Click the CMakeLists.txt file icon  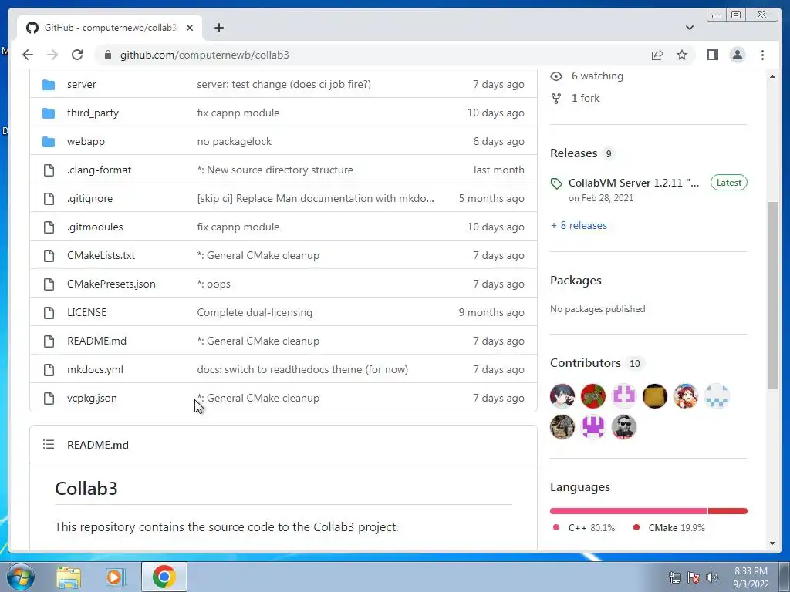tap(49, 256)
